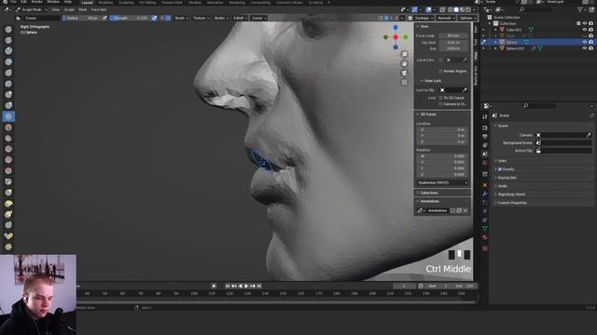Check the Lock Camera to View option

[441, 103]
